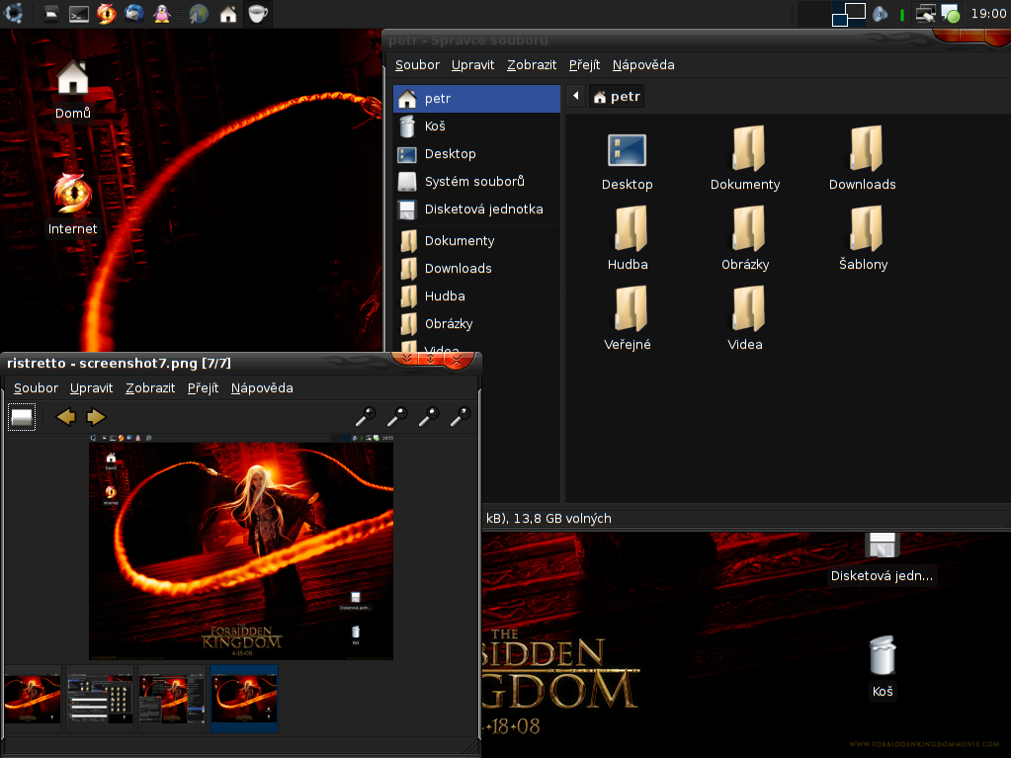Screen dimensions: 1011x758
Task: Open the Thunderbird mail launcher
Action: (134, 14)
